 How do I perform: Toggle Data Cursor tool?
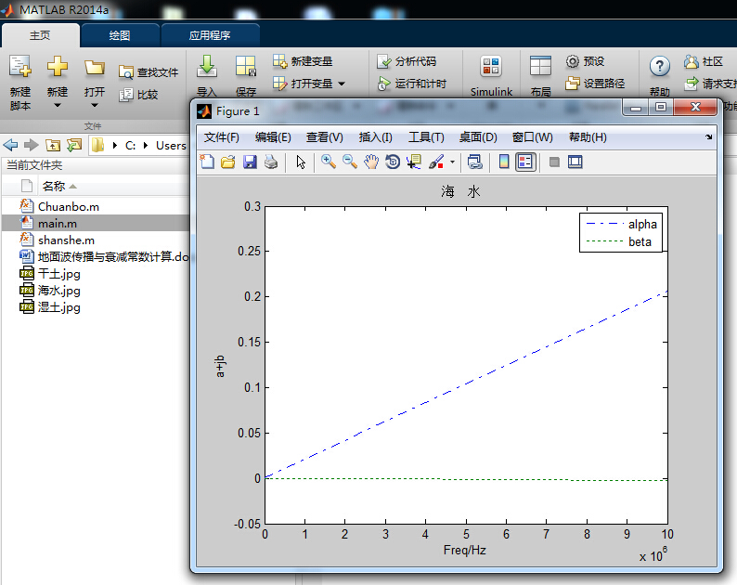(x=414, y=162)
